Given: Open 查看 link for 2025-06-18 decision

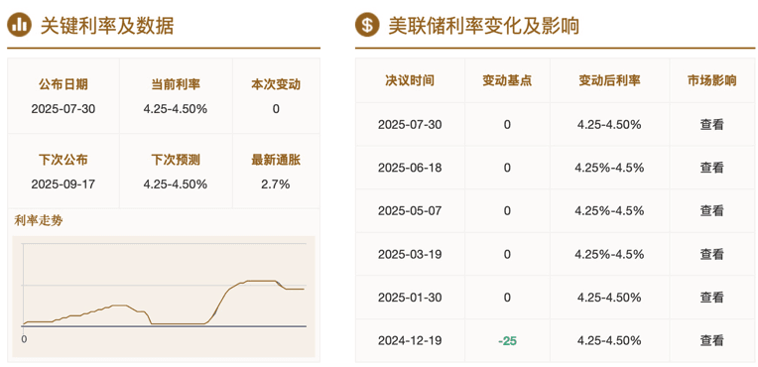Looking at the screenshot, I should coord(711,168).
